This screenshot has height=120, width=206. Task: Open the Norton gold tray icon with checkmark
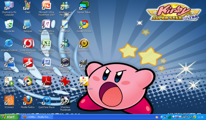click(195, 117)
